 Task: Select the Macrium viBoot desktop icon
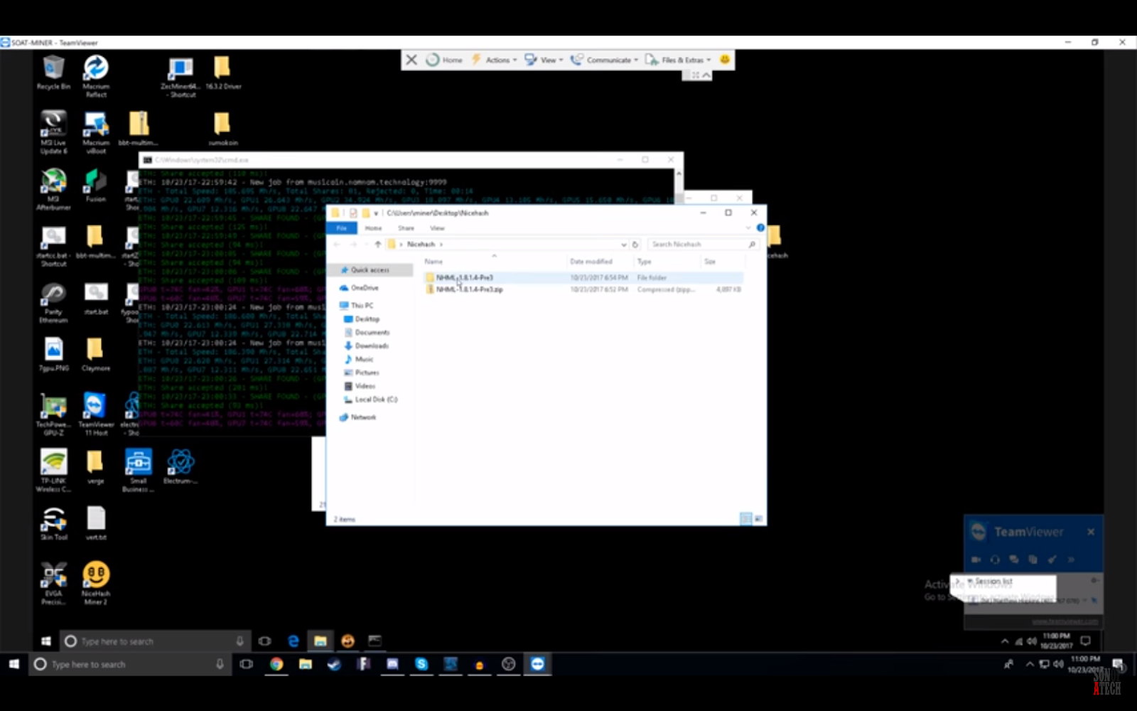[x=96, y=132]
